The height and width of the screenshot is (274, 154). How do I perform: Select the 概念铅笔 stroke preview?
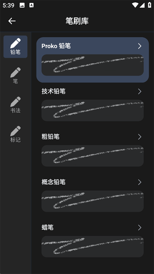click(x=92, y=201)
